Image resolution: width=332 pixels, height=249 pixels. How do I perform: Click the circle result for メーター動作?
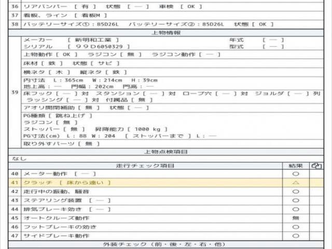pyautogui.click(x=296, y=174)
